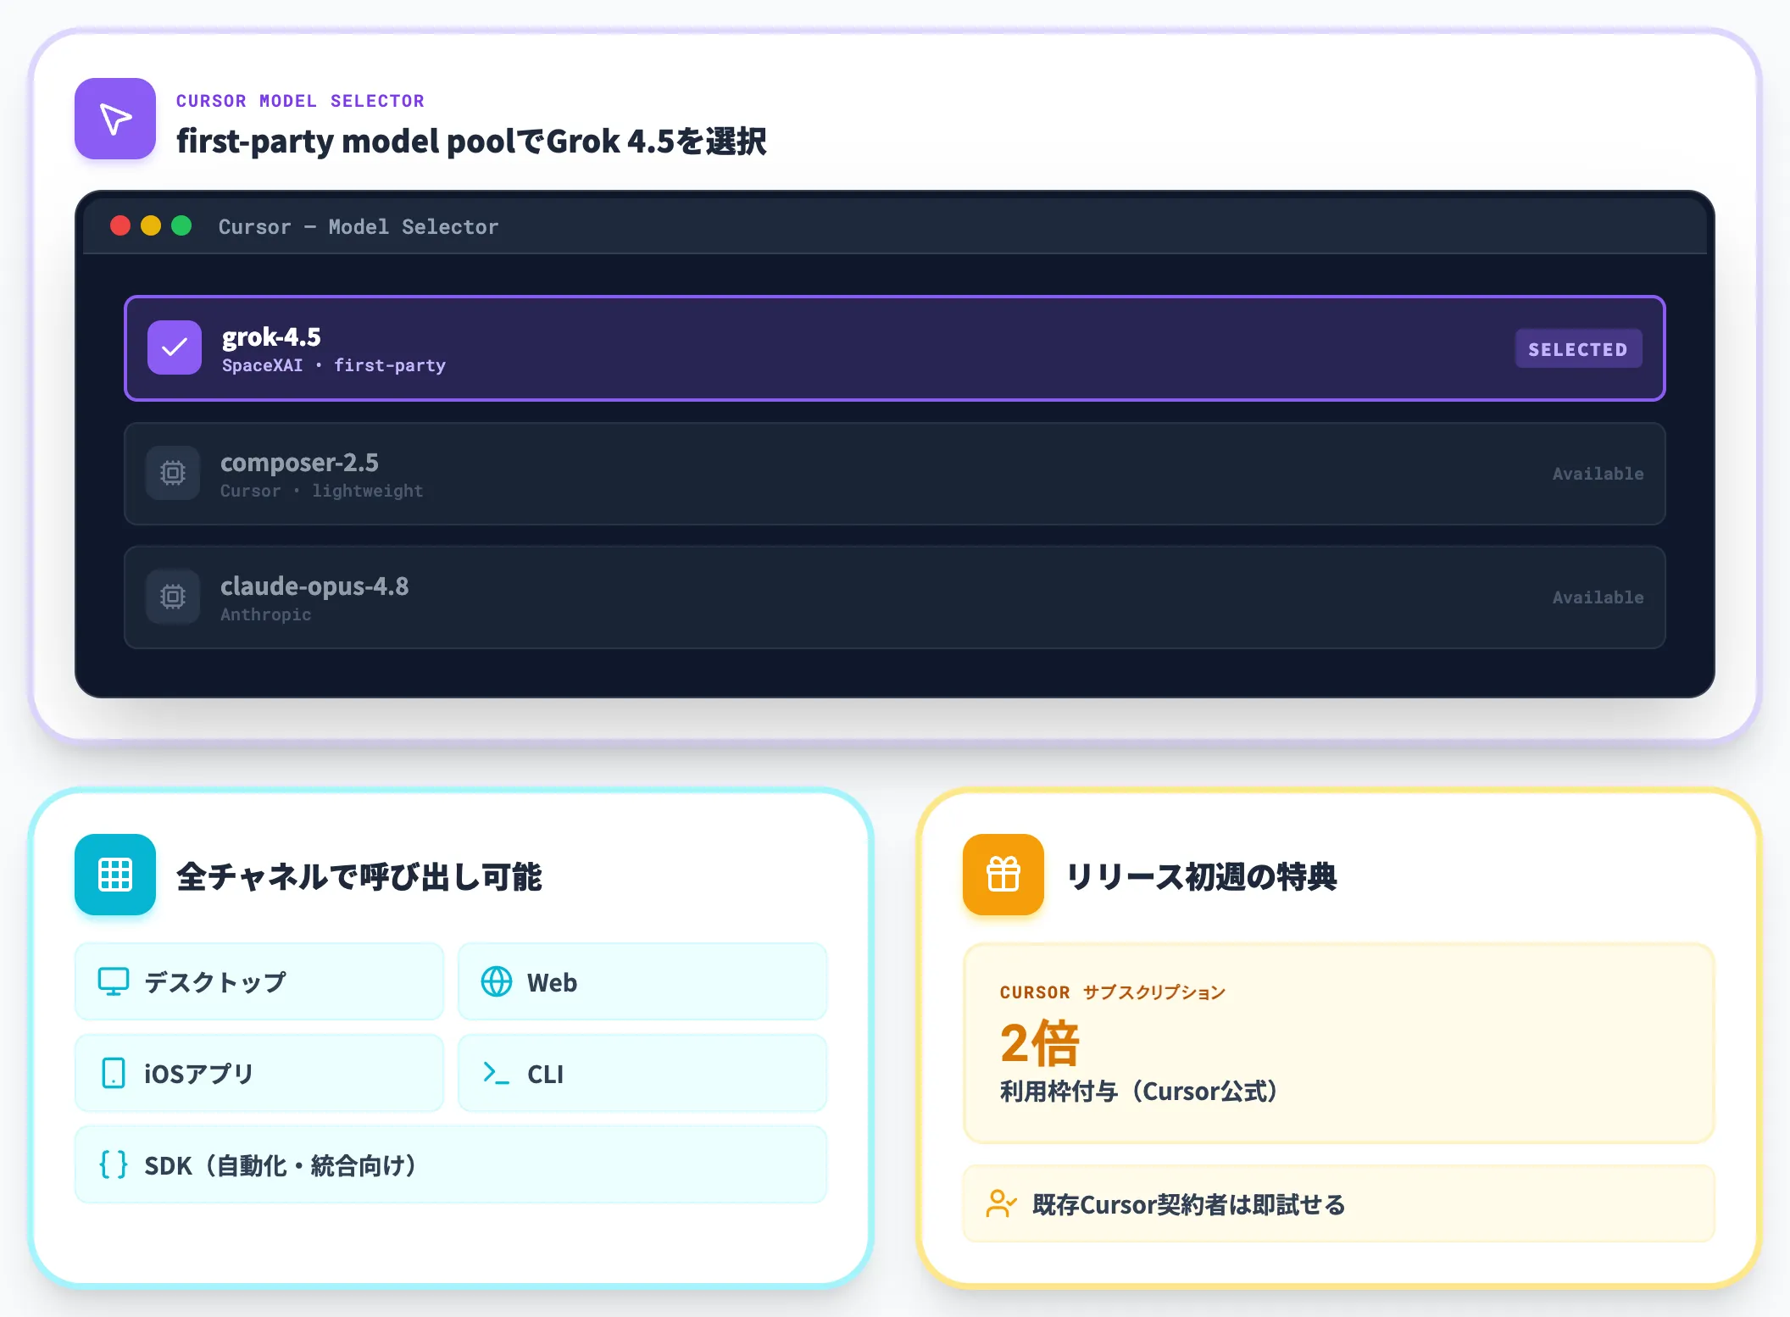Click the green maximize window dot
1790x1317 pixels.
click(181, 225)
